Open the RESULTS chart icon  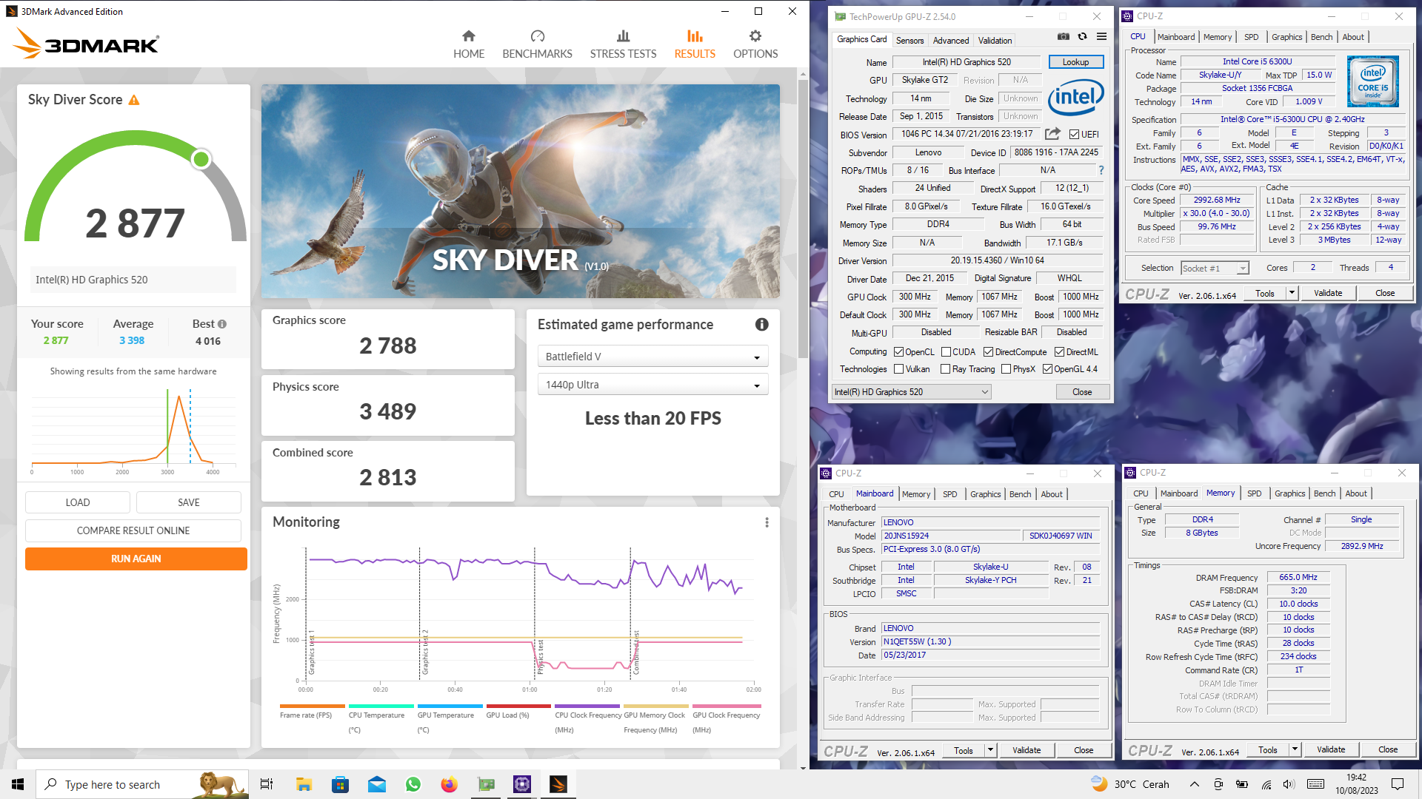[x=695, y=36]
